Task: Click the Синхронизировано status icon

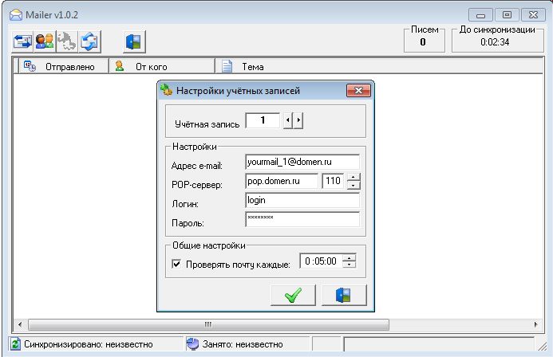Action: tap(15, 344)
